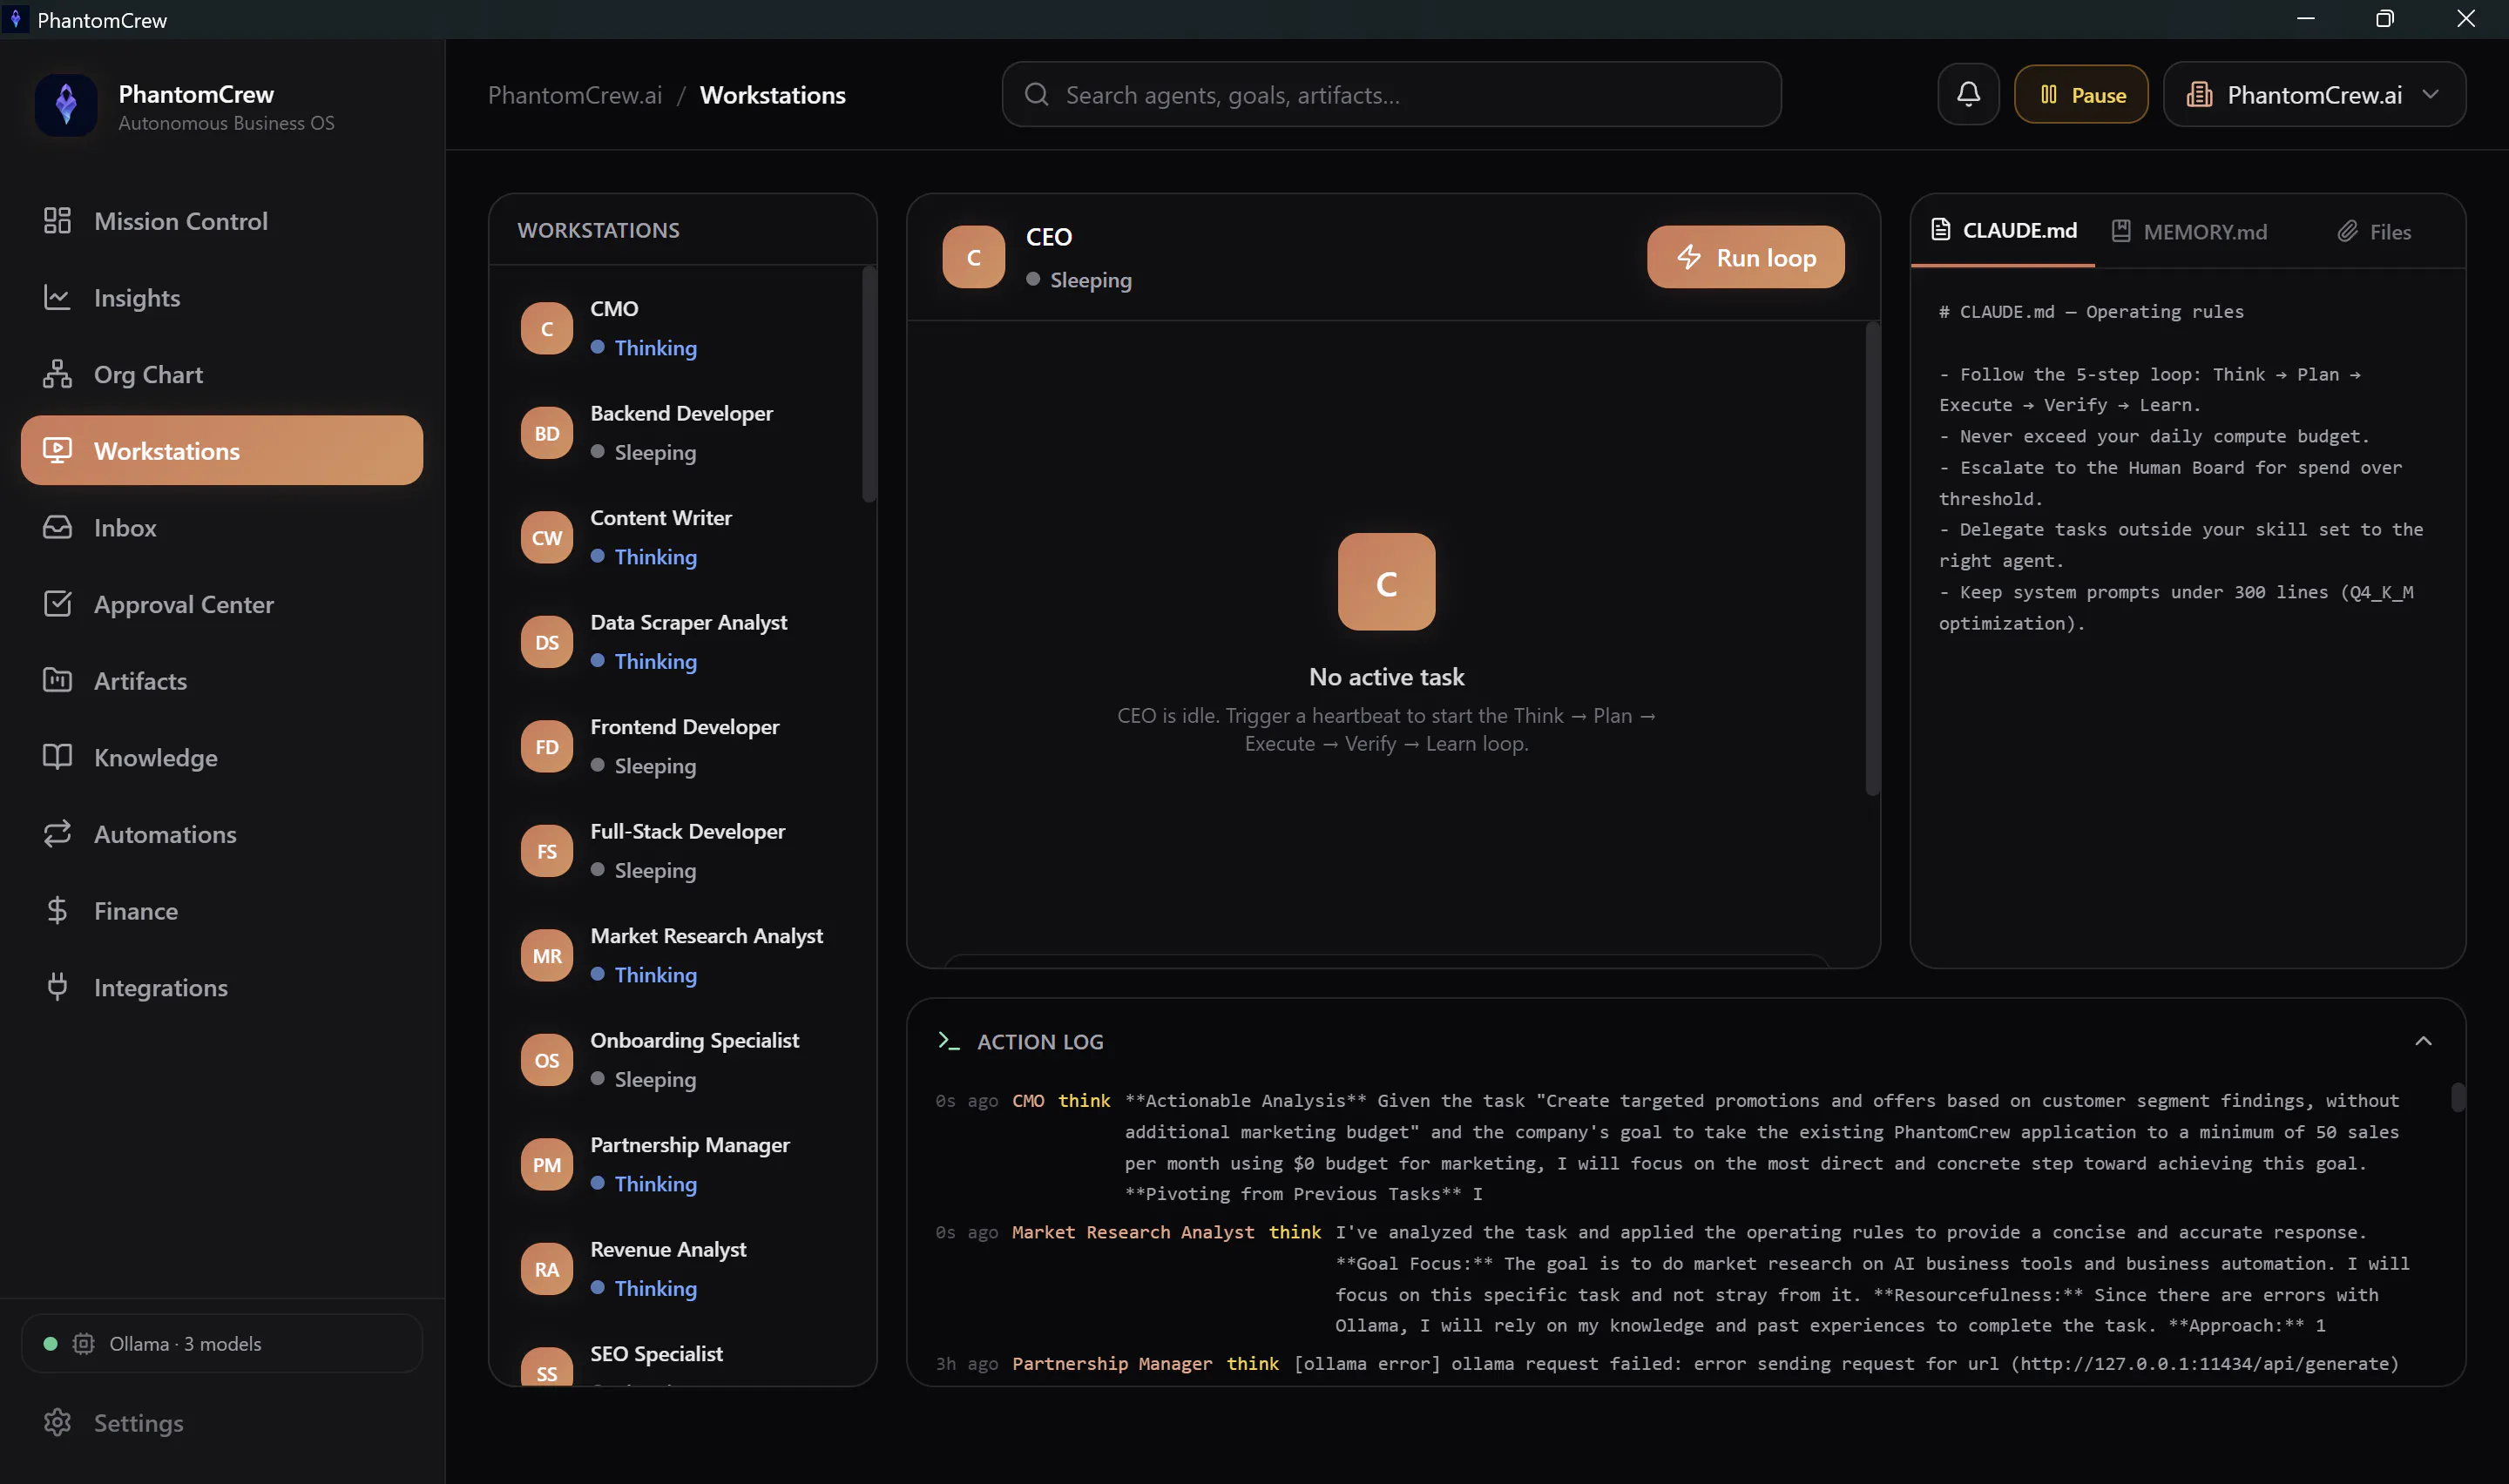Pause the crew with Pause button
This screenshot has width=2509, height=1484.
point(2081,94)
